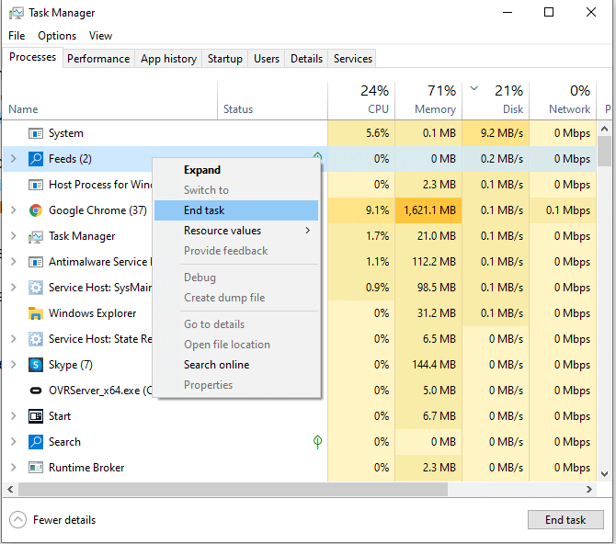
Task: Click the Google Chrome icon
Action: click(36, 210)
